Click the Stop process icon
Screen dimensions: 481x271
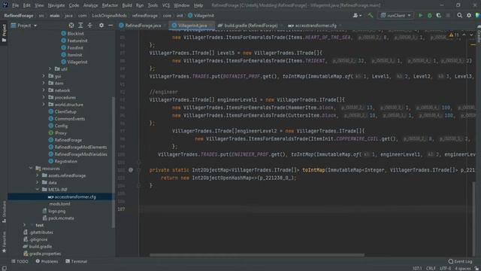pos(448,15)
